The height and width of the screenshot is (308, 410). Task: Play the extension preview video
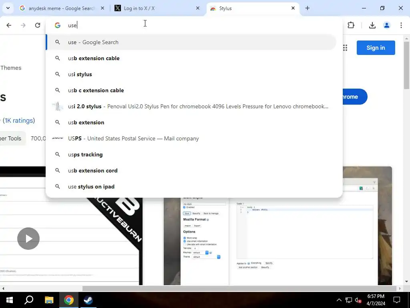point(28,239)
